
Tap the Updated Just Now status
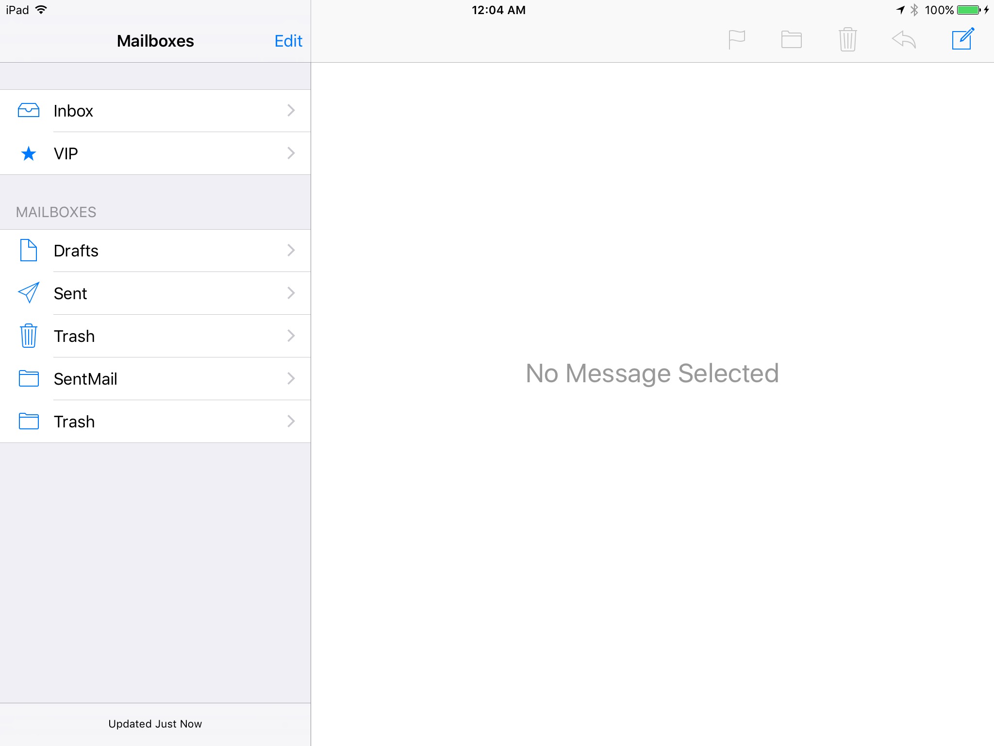[x=155, y=724]
